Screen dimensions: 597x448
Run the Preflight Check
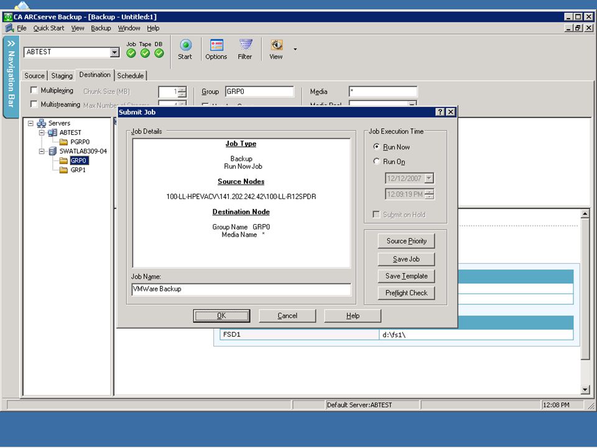(406, 293)
